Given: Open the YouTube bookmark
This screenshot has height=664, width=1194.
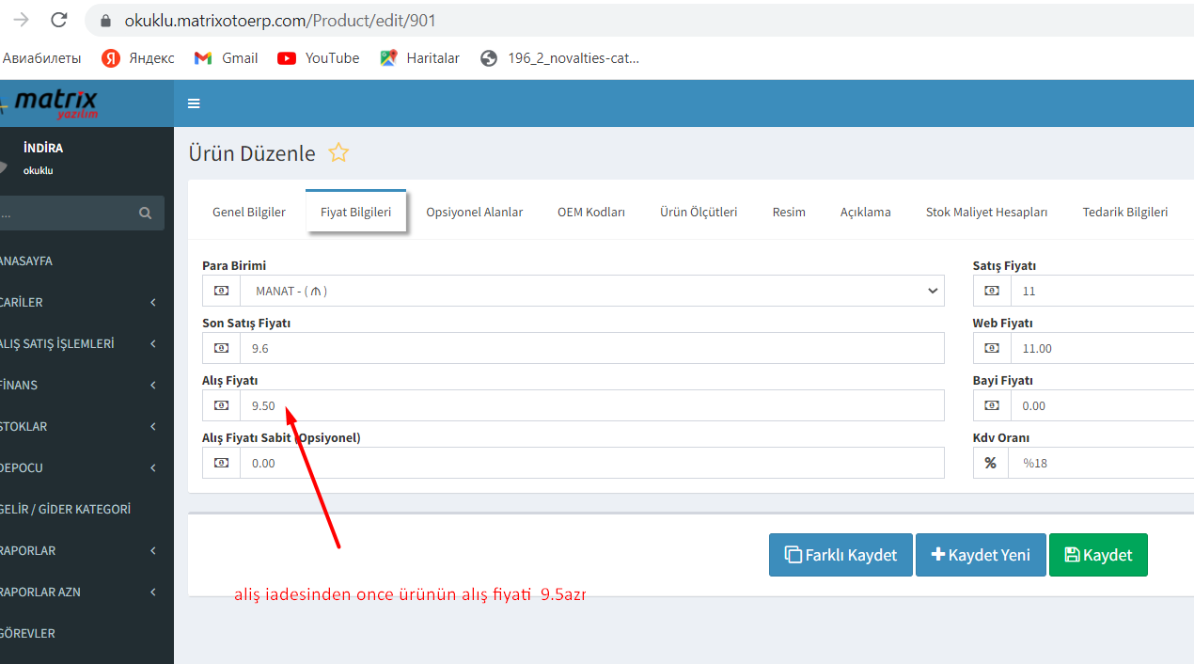Looking at the screenshot, I should [319, 58].
